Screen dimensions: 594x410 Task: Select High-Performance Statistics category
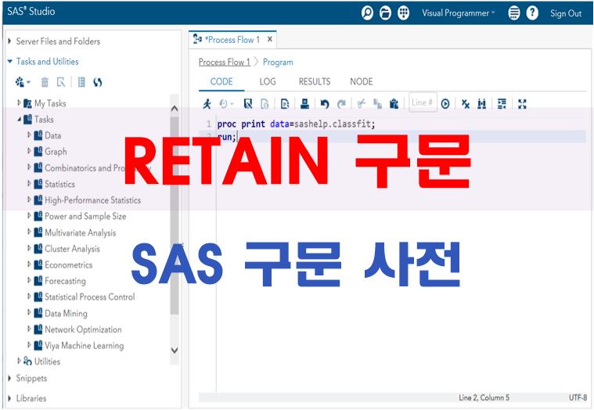[x=93, y=200]
